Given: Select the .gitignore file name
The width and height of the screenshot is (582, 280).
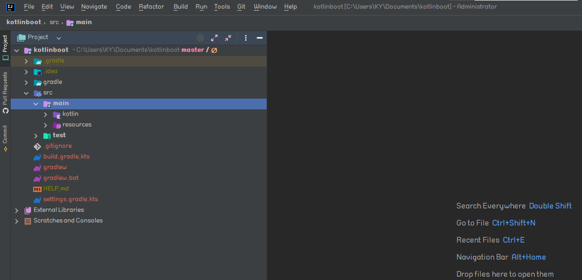Looking at the screenshot, I should (58, 146).
